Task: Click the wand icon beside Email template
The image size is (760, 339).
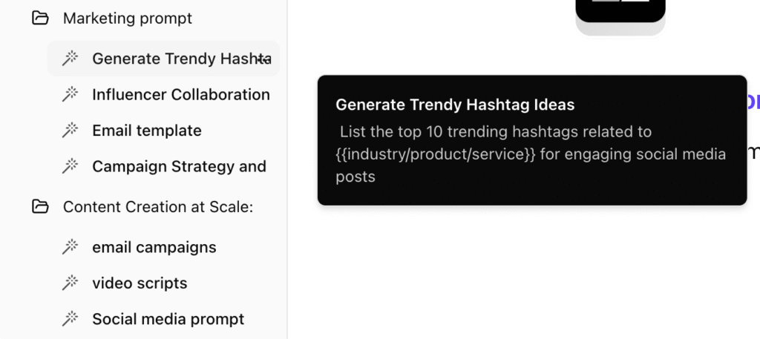Action: tap(71, 131)
